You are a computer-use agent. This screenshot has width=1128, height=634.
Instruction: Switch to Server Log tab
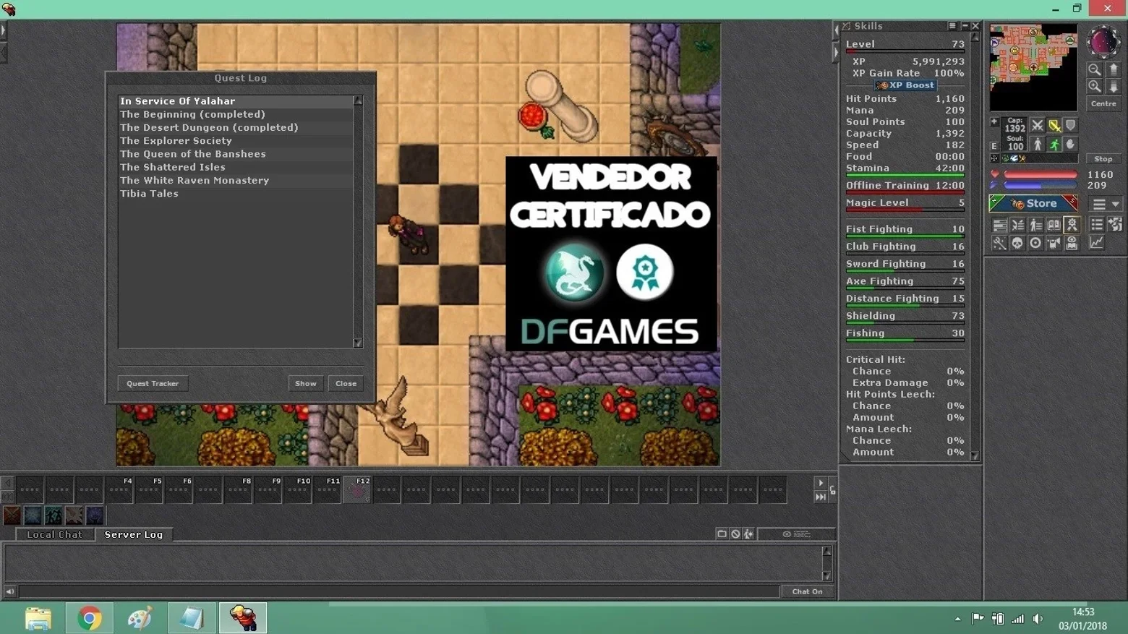coord(134,535)
